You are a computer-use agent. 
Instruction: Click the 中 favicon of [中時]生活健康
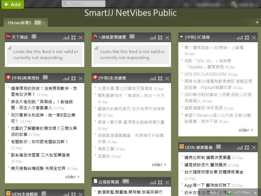95,77
